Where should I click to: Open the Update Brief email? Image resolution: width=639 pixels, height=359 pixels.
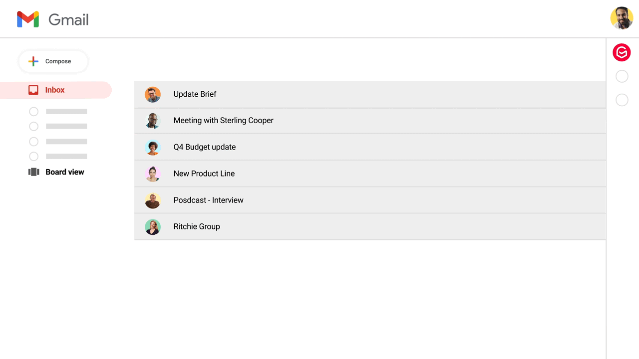tap(195, 94)
